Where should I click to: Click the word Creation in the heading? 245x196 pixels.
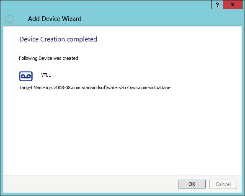52,39
